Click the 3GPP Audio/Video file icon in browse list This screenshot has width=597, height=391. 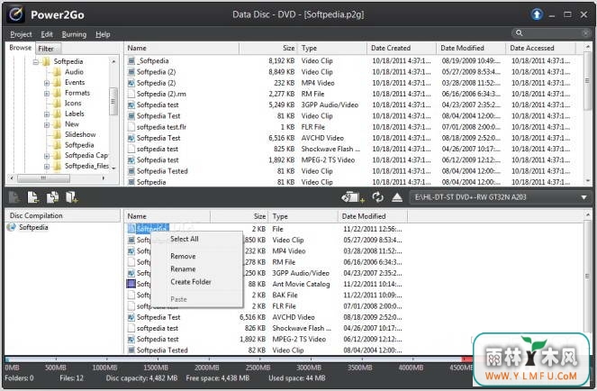[x=131, y=105]
